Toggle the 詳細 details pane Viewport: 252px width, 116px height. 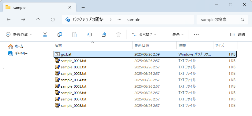[237, 34]
